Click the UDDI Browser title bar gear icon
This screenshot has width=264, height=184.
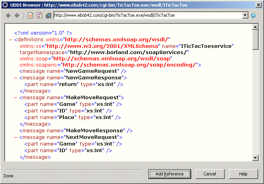(x=5, y=5)
